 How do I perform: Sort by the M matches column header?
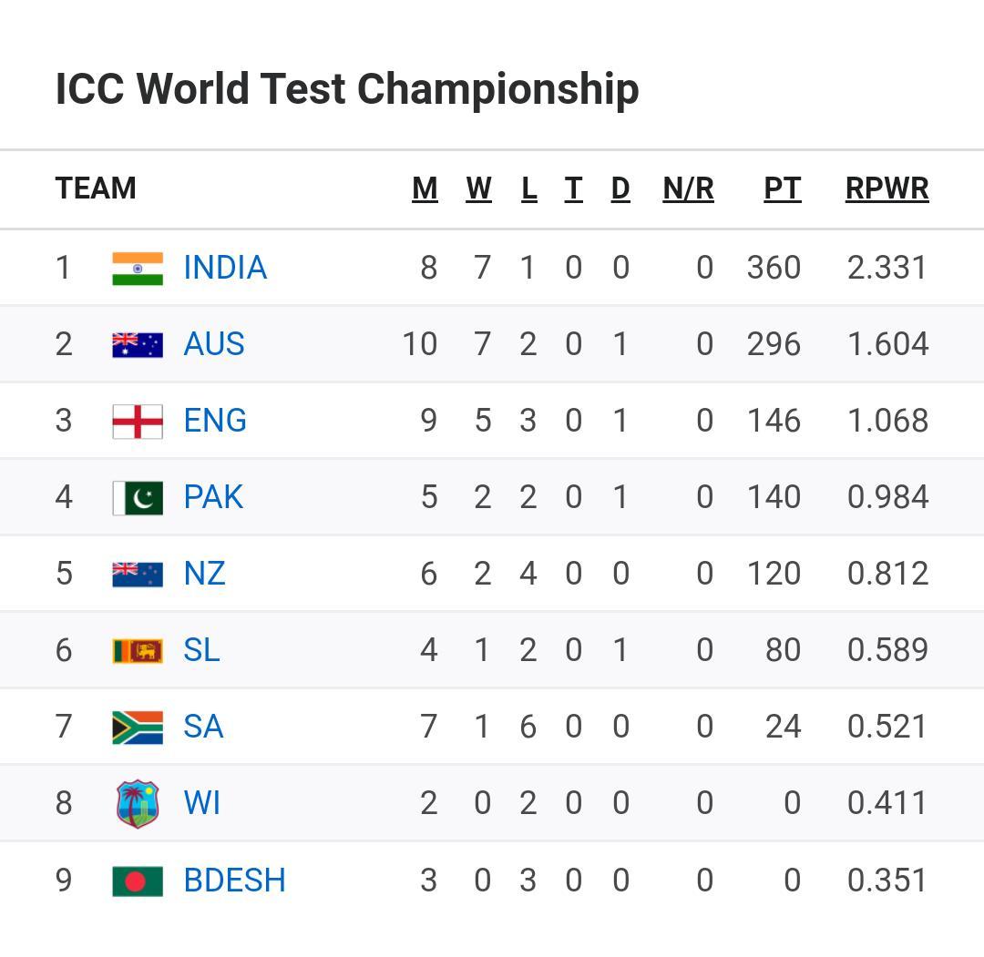coord(425,188)
